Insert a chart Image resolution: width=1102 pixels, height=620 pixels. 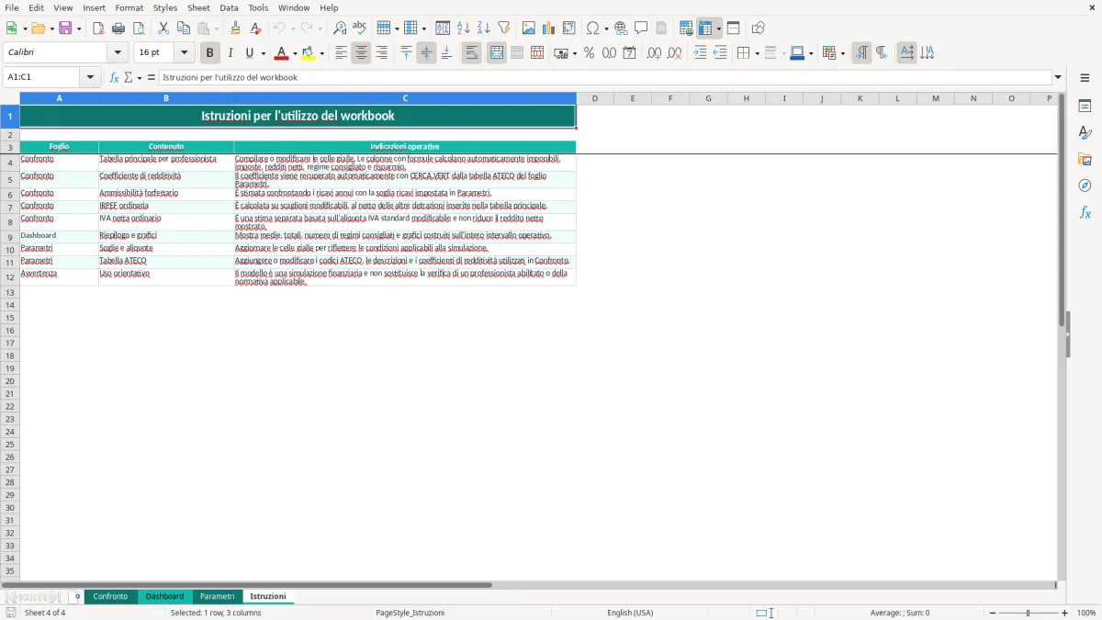(549, 28)
